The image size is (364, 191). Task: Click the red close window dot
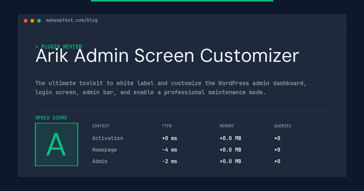[25, 21]
